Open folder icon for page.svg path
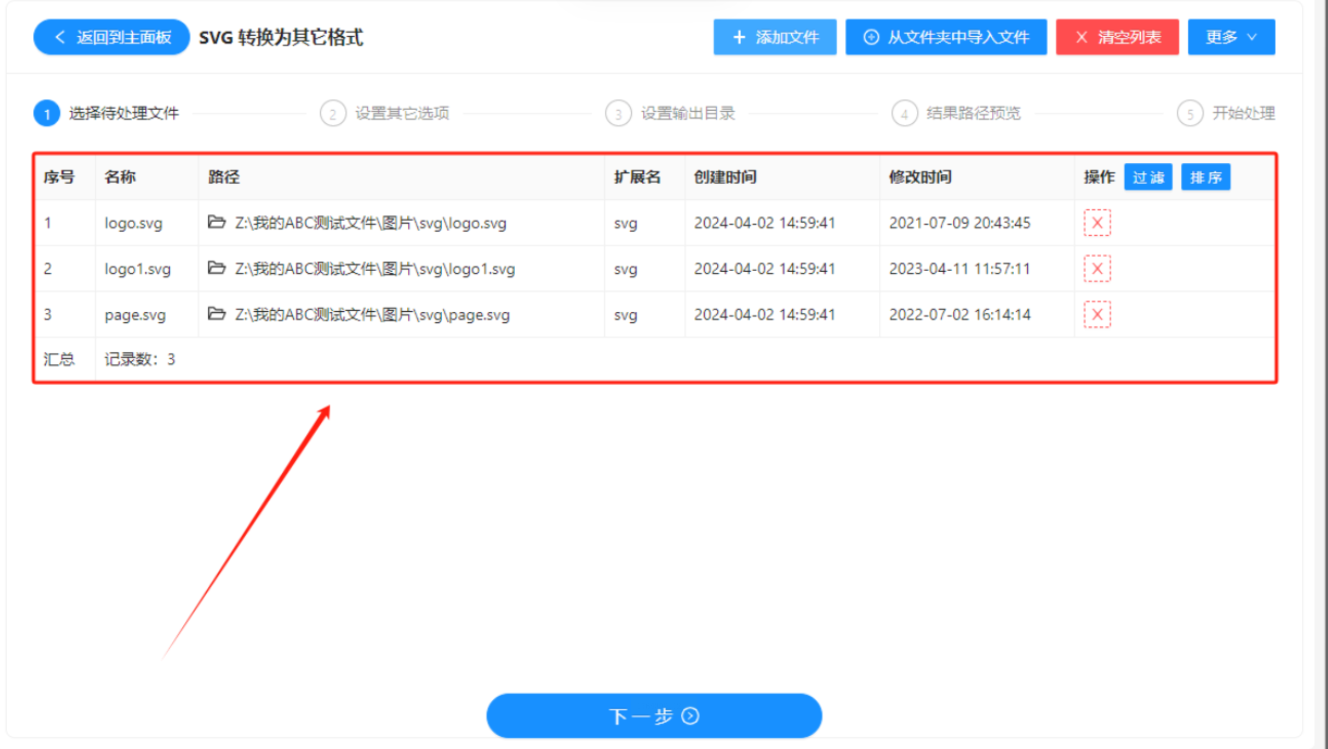 point(216,314)
